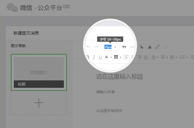This screenshot has width=194, height=128.
Task: Select left align in toolbar
Action: click(x=127, y=57)
